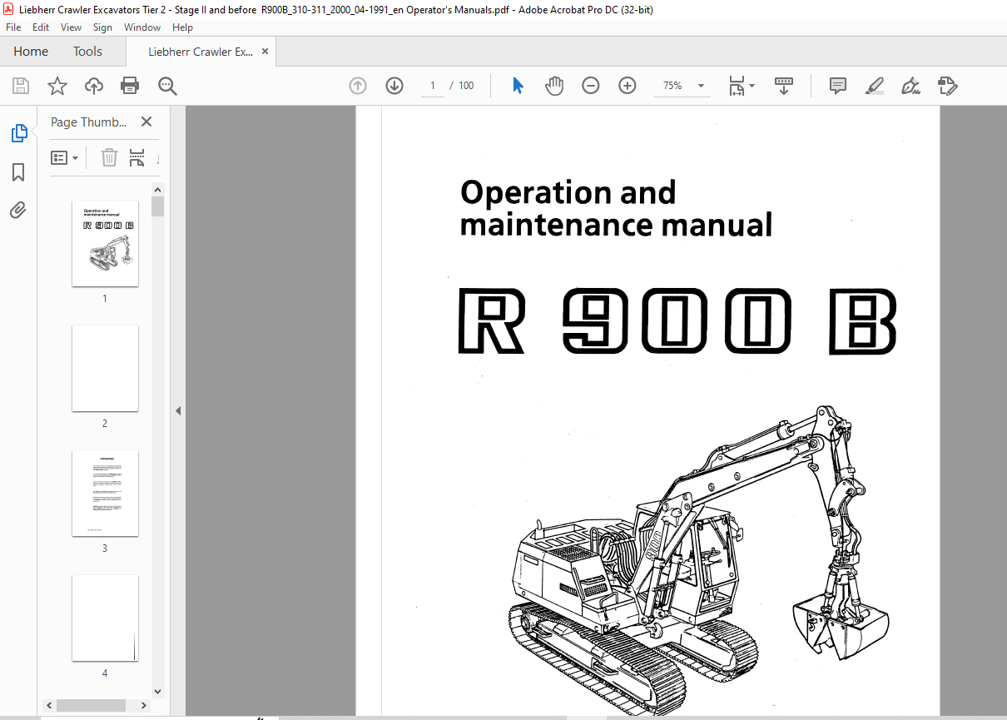Open Find text with the magnifier icon

[x=167, y=86]
